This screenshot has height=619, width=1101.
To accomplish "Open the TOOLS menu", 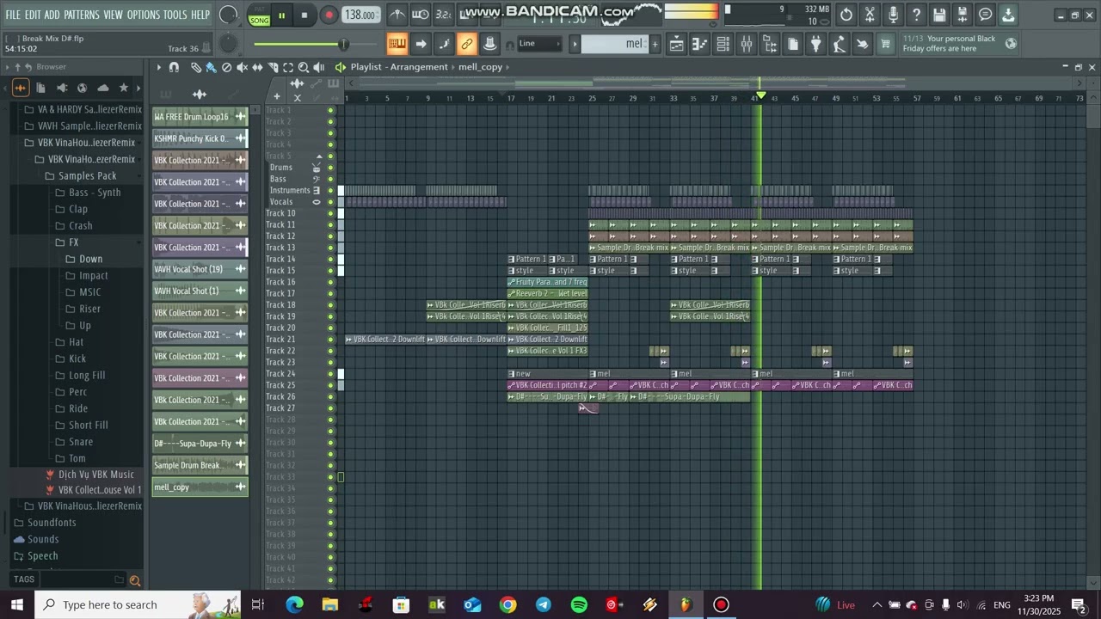I will click(175, 15).
